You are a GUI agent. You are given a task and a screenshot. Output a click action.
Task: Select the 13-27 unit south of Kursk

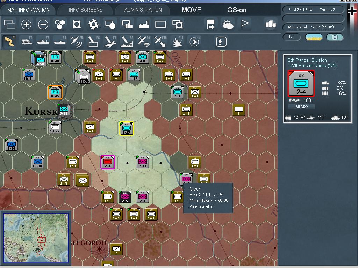coord(55,127)
